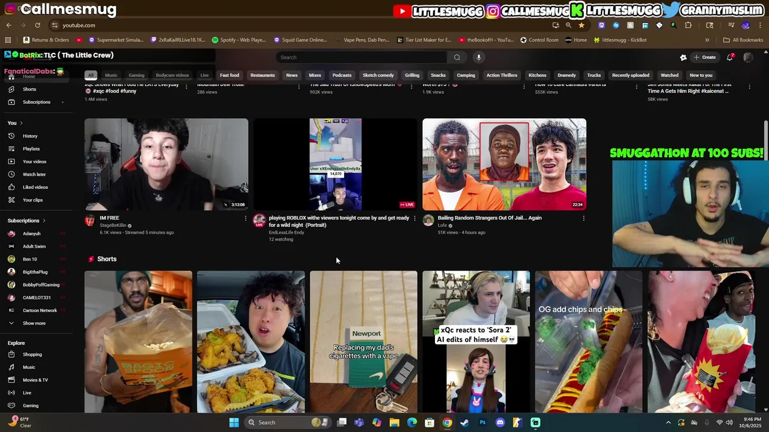Select the Podcasts filter chip

tap(342, 76)
